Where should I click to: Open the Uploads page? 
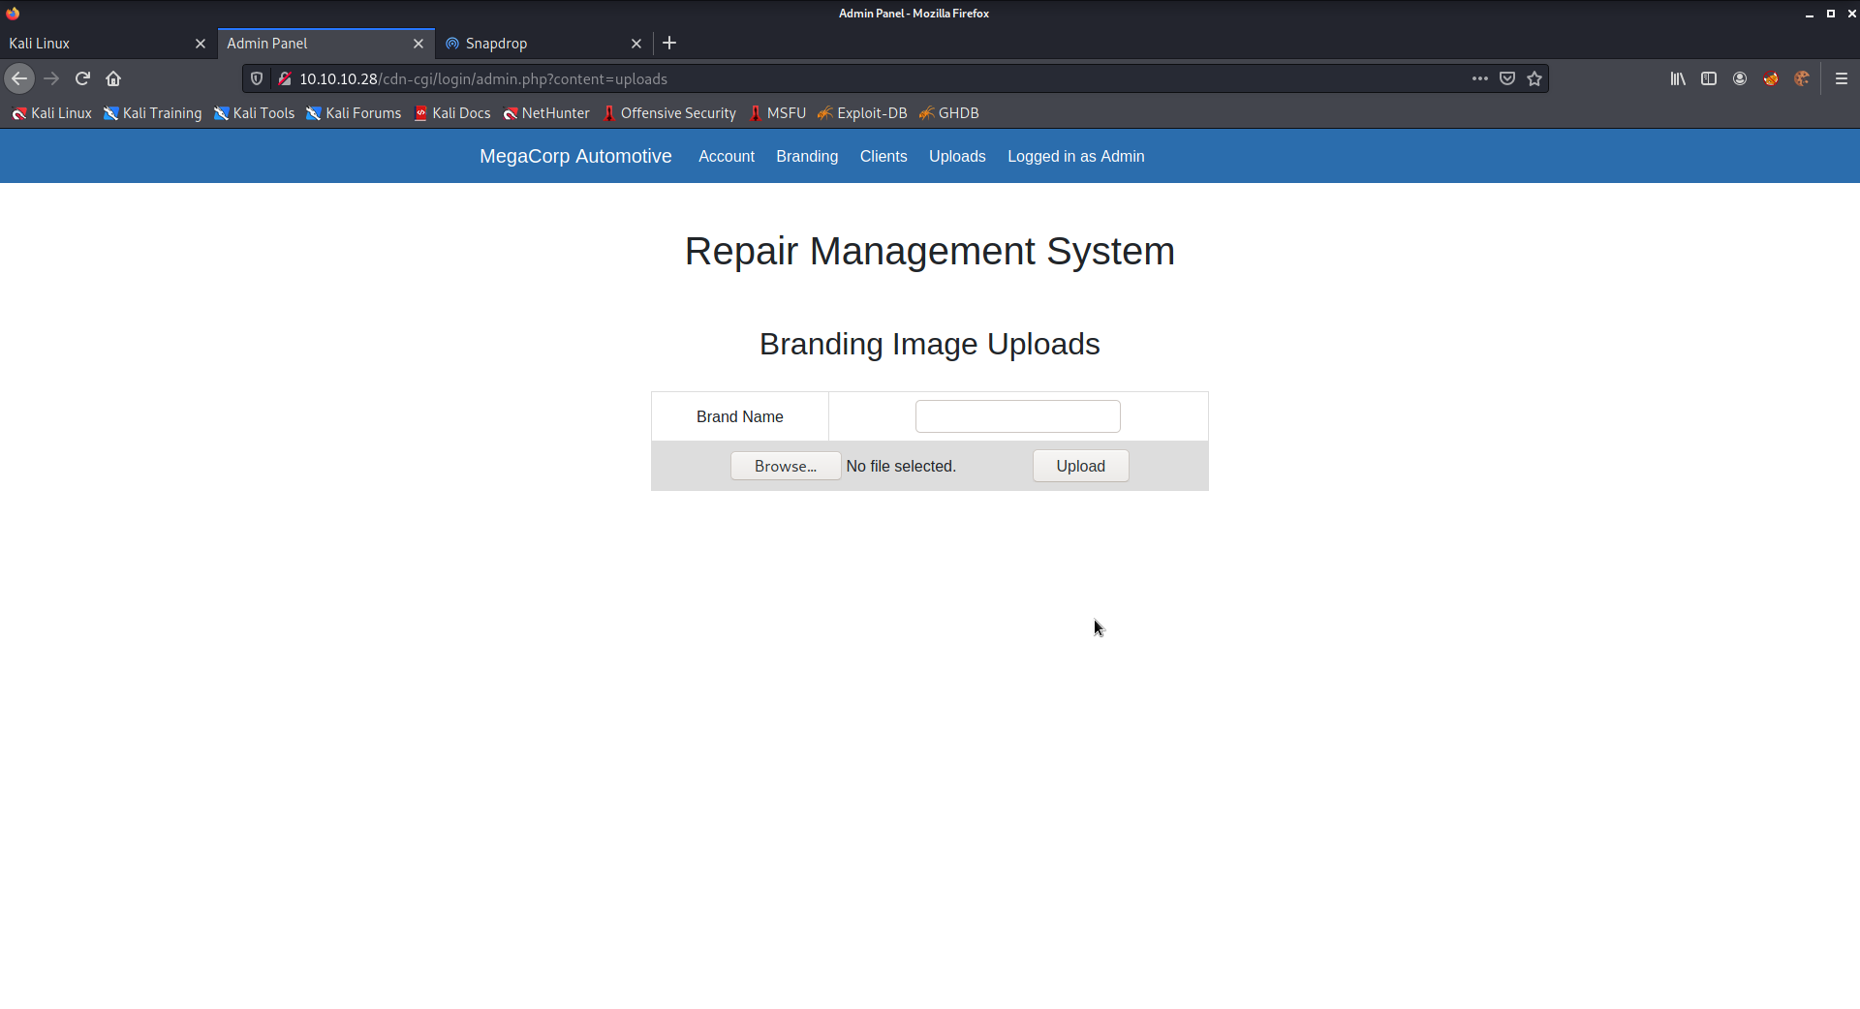(957, 156)
